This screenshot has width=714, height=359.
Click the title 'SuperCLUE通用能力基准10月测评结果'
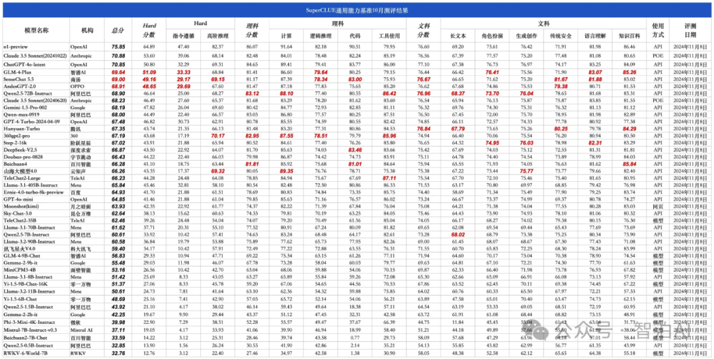tap(356, 11)
